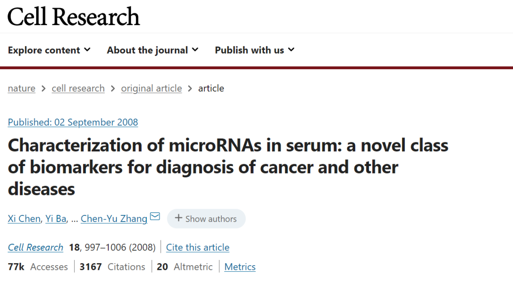
Task: Open author Chen-Yu Zhang's link
Action: [x=114, y=219]
